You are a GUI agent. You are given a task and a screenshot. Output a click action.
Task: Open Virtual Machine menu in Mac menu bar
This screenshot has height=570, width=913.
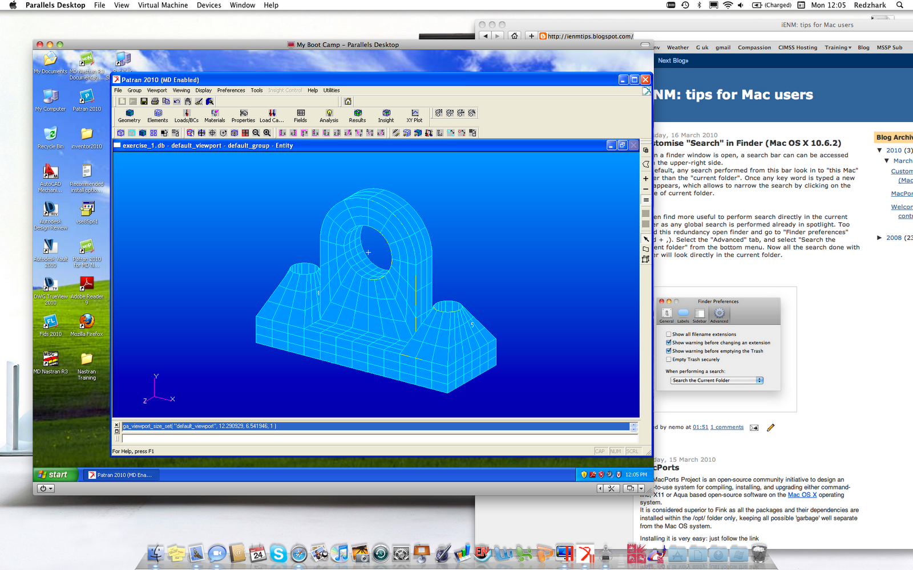coord(163,5)
